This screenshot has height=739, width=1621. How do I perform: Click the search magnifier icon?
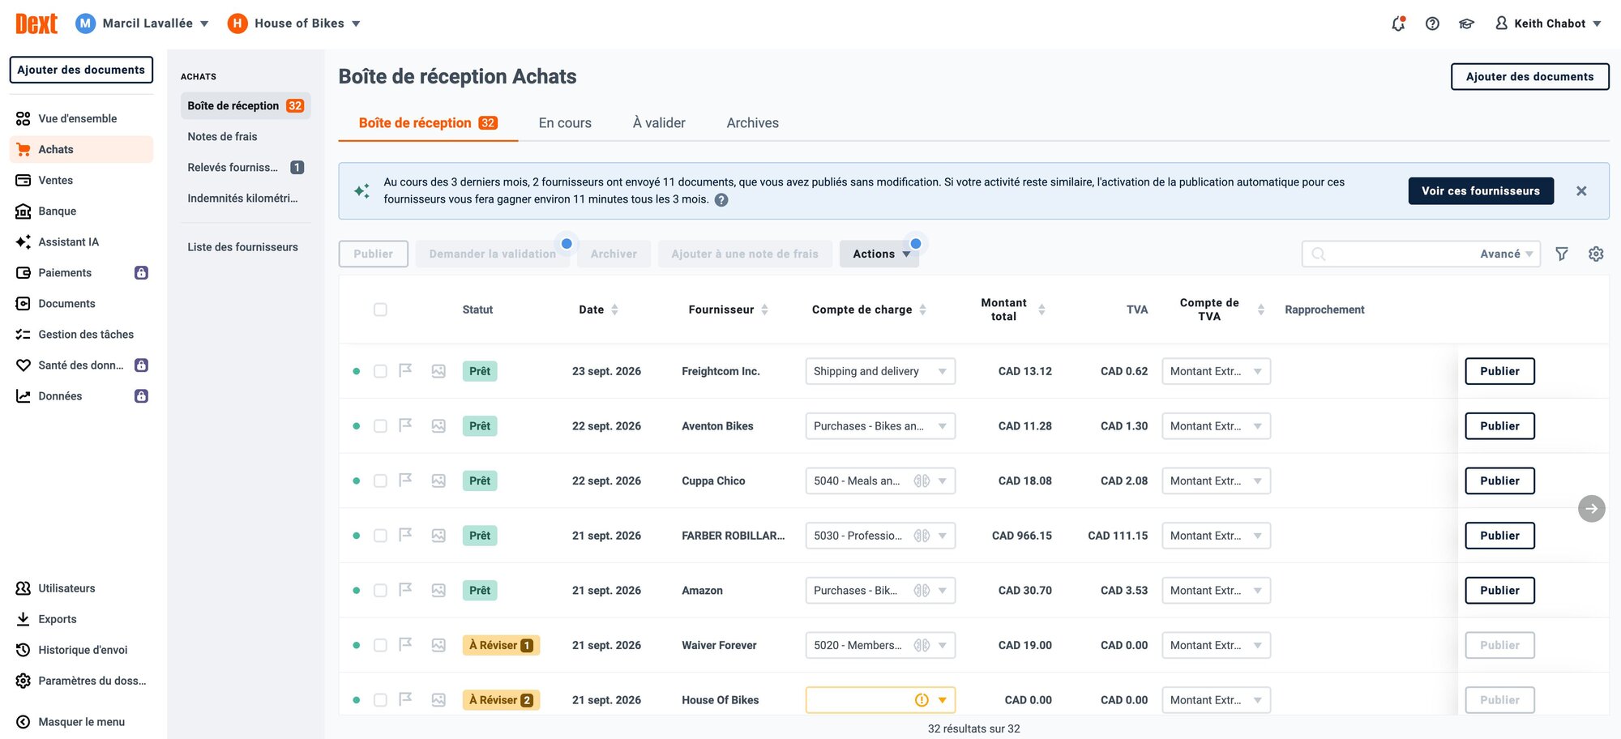pyautogui.click(x=1319, y=254)
